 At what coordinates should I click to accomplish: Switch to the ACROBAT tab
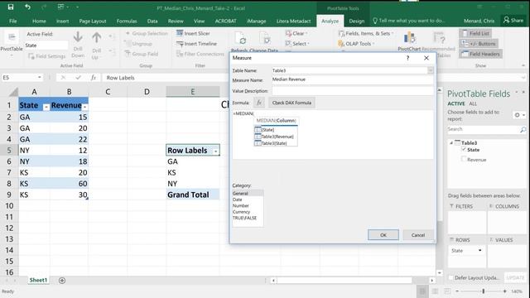225,21
